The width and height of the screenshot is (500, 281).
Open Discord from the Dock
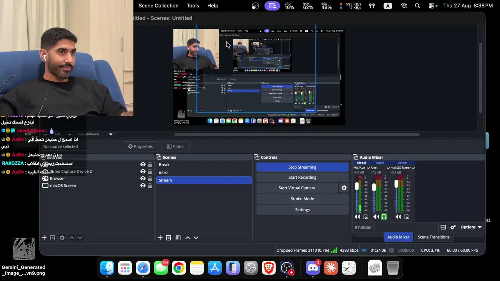[313, 268]
